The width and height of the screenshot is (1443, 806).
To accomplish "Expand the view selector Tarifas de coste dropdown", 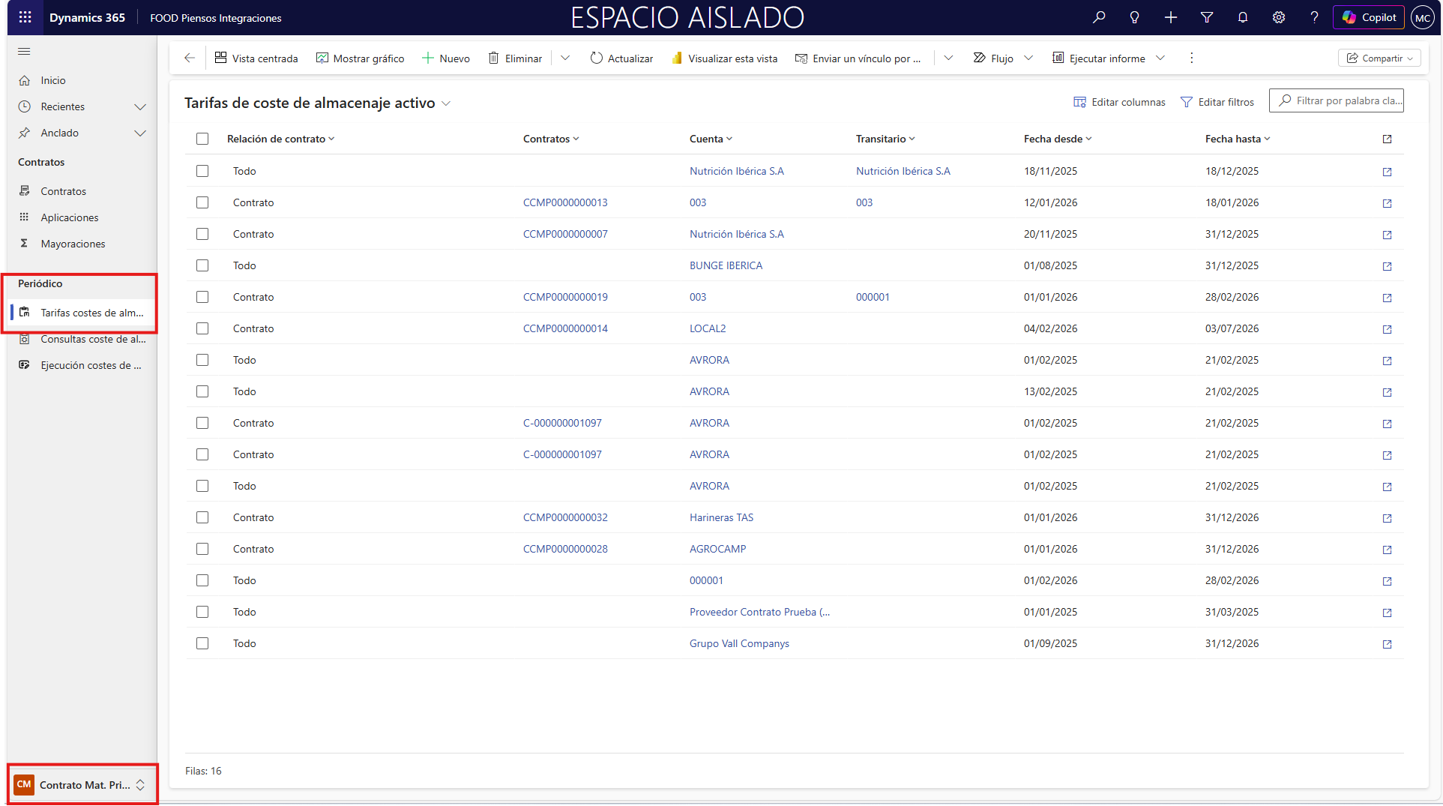I will (x=446, y=103).
